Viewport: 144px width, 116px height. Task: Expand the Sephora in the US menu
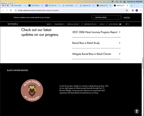pyautogui.click(x=91, y=24)
